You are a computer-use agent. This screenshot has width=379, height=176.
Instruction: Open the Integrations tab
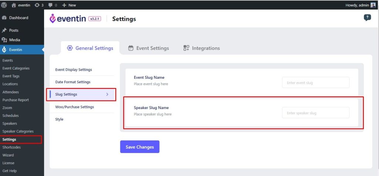click(x=202, y=48)
